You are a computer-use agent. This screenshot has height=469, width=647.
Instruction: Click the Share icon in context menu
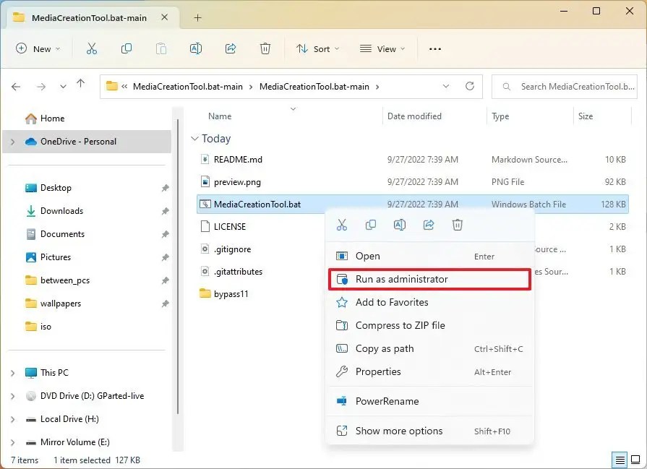[x=428, y=225]
